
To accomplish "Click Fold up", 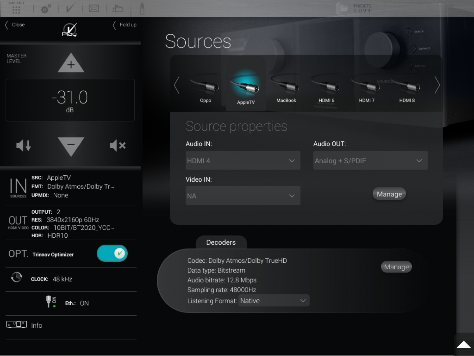I will [x=125, y=25].
